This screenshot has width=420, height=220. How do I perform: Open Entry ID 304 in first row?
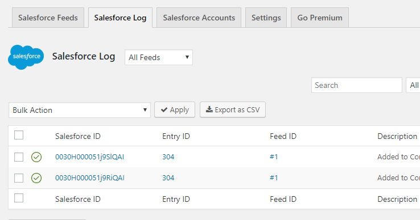point(168,156)
